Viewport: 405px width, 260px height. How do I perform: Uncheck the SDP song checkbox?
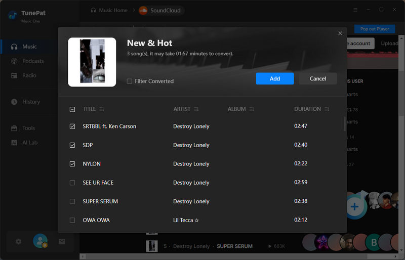(x=72, y=145)
